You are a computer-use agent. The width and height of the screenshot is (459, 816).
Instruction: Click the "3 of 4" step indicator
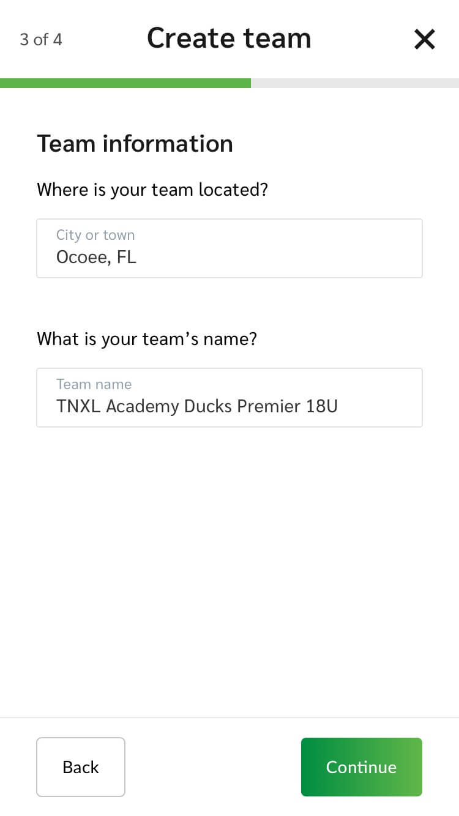tap(41, 40)
